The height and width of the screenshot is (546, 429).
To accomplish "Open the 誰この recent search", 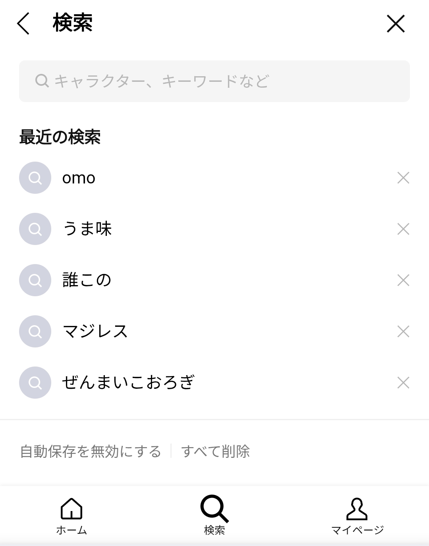I will coord(87,280).
